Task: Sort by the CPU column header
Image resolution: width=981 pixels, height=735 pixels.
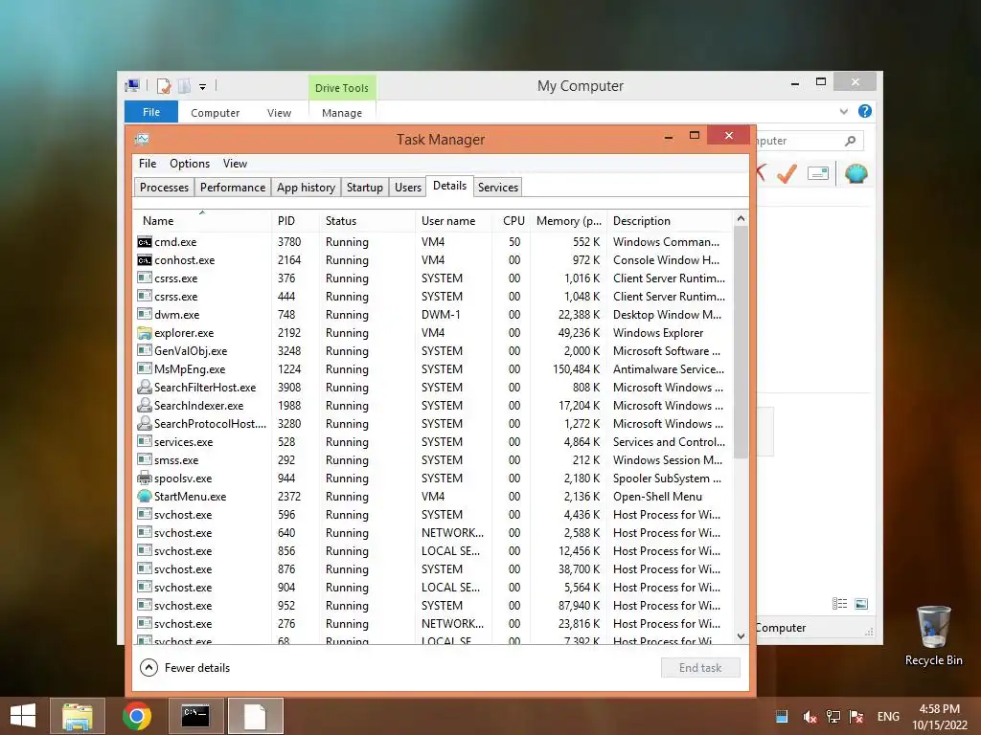Action: [512, 221]
